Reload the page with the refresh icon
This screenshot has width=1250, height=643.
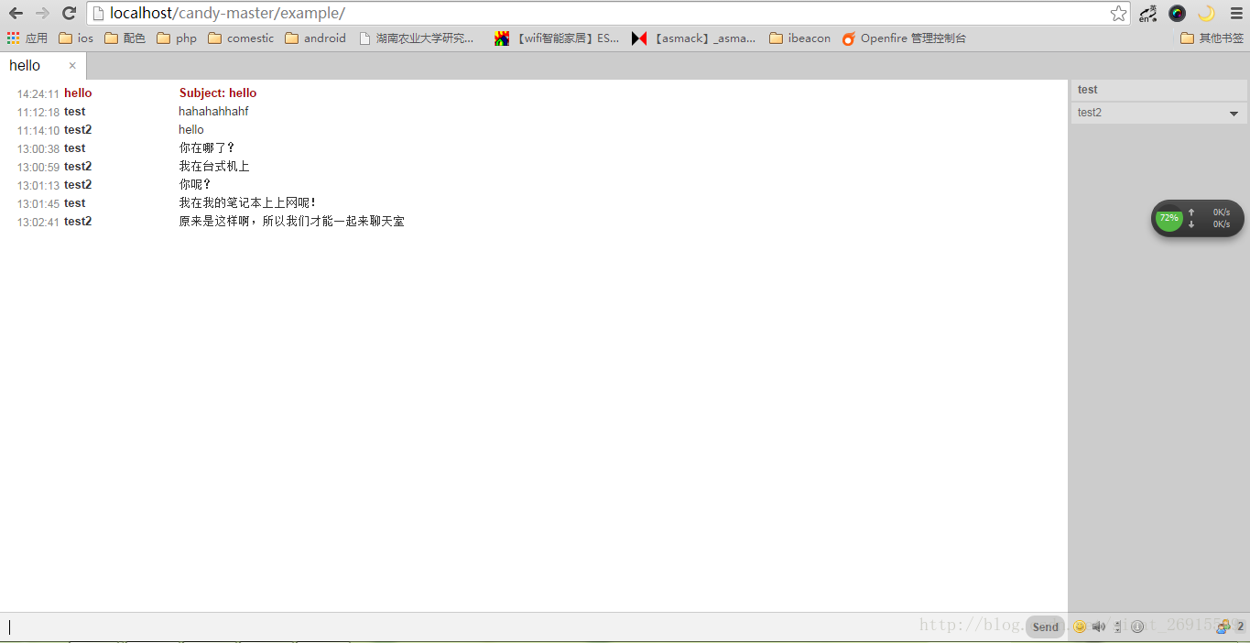pyautogui.click(x=69, y=13)
